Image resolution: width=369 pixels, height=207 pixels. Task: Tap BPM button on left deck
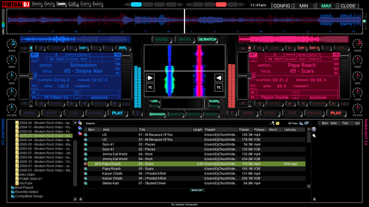tap(29, 113)
